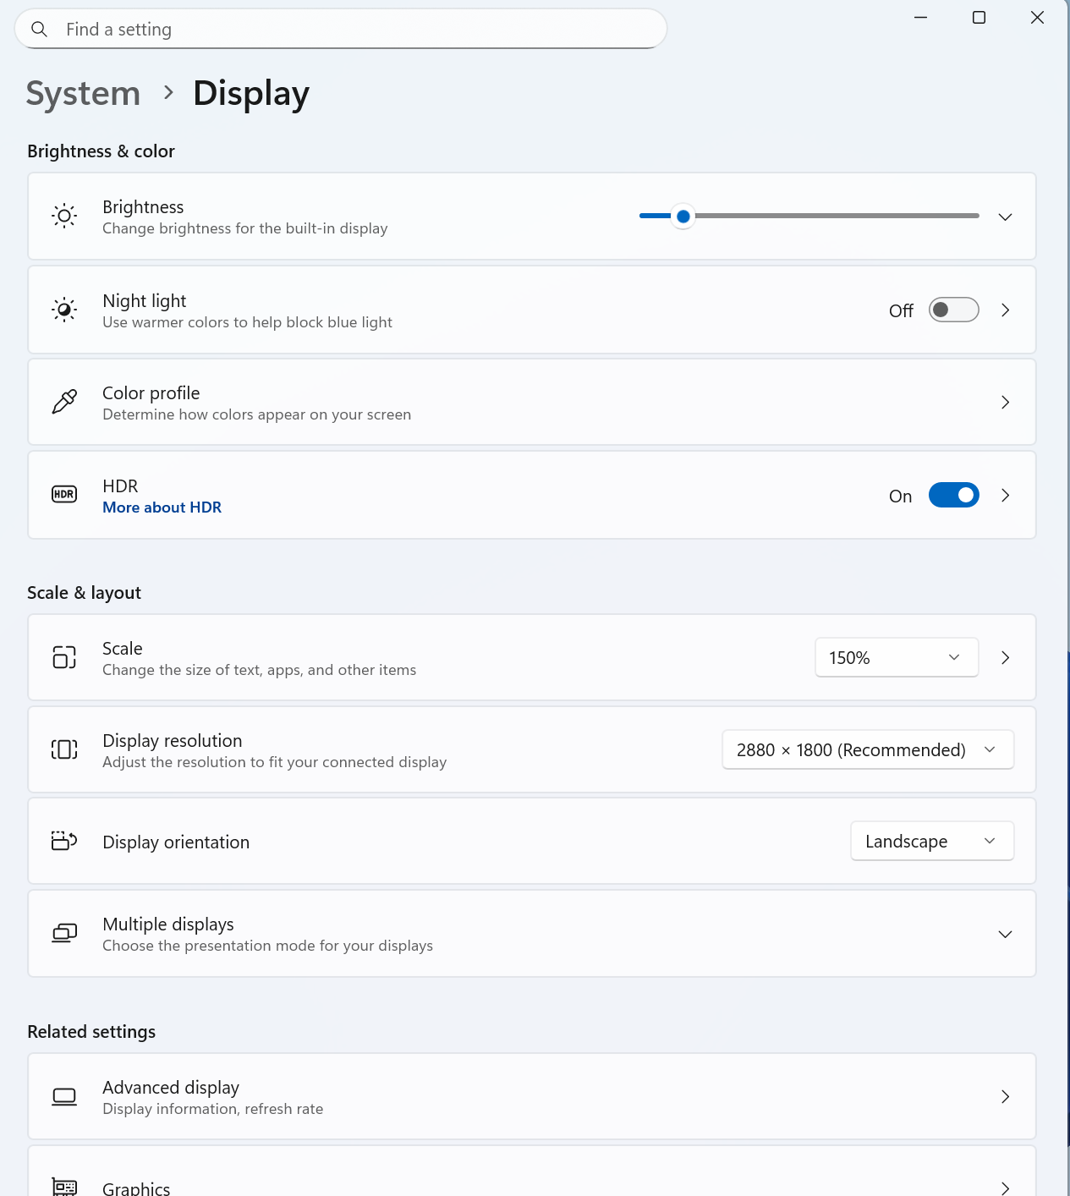Click the Multiple displays icon

pyautogui.click(x=63, y=934)
